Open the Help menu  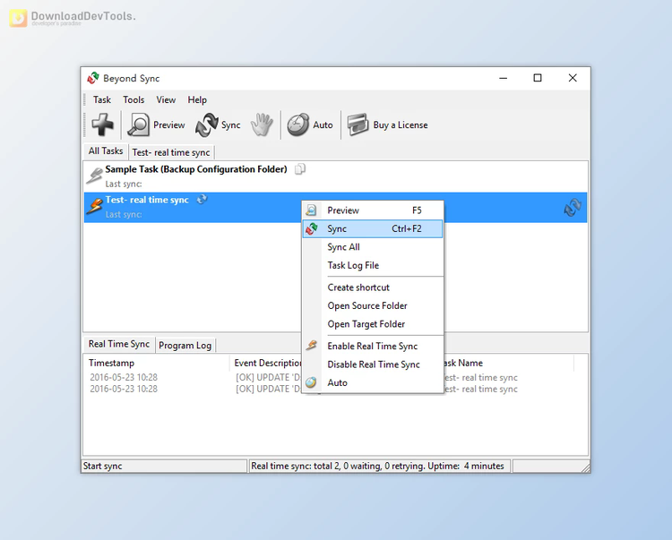click(x=197, y=99)
